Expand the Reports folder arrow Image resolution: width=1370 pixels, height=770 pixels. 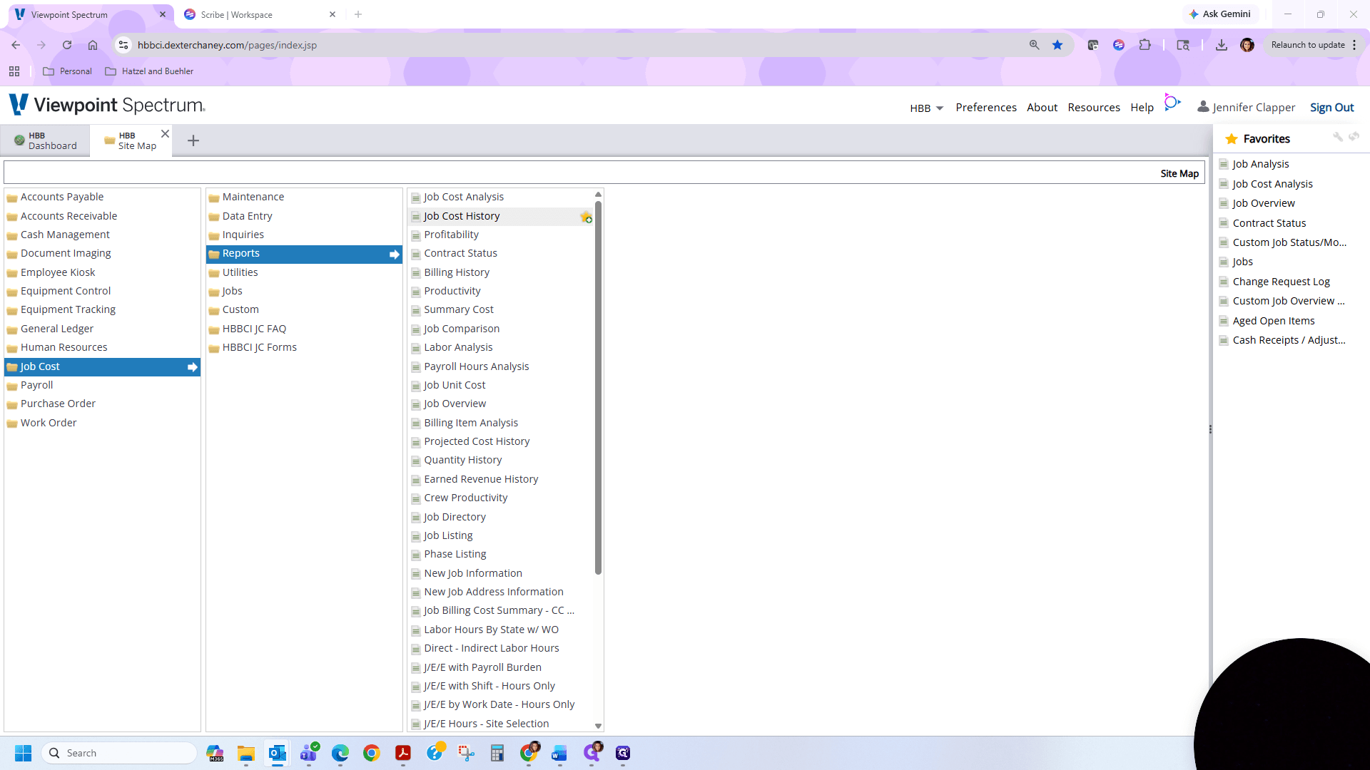pos(394,255)
